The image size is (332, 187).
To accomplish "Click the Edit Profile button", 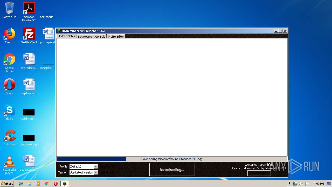I will tap(107, 172).
